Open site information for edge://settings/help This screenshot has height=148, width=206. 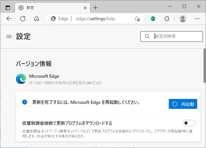53,19
